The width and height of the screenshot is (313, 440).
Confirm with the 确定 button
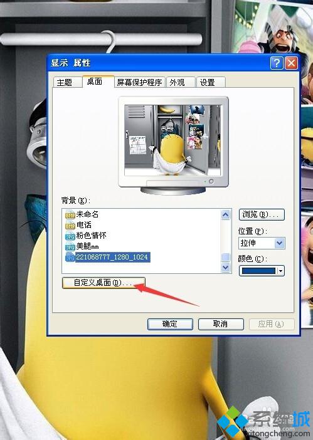170,324
